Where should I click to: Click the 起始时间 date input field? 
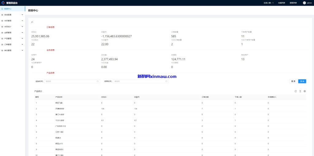click(71, 81)
